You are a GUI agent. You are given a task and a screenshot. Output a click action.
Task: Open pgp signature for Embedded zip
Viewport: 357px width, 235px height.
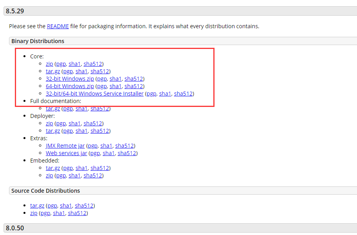pos(61,175)
